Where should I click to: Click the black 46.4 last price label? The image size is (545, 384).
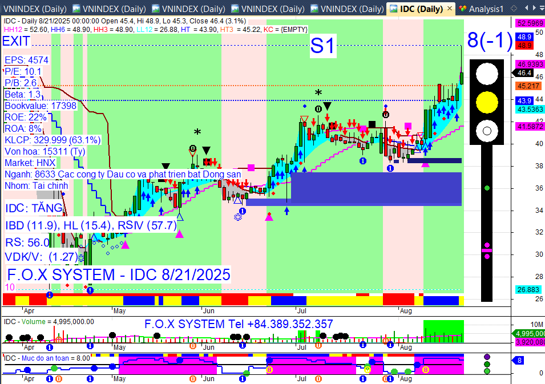coord(524,73)
